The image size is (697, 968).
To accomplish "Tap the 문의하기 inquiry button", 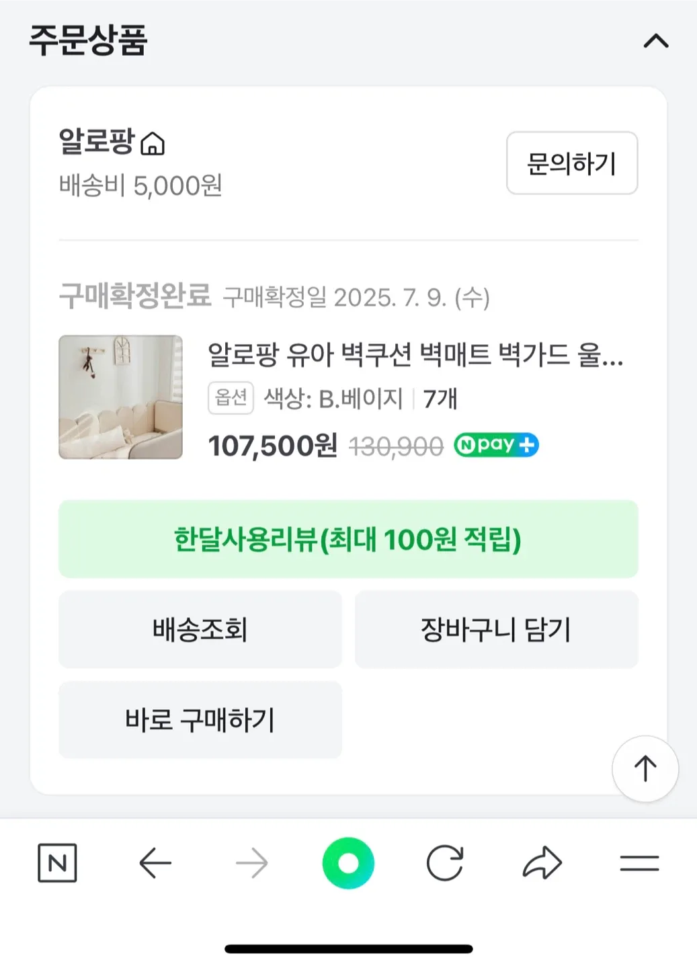I will tap(571, 163).
